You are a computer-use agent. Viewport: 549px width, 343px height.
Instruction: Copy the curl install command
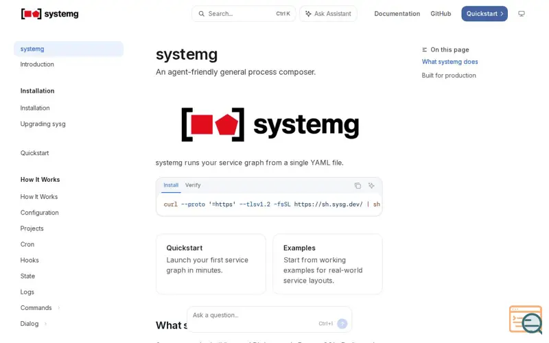[x=358, y=185]
